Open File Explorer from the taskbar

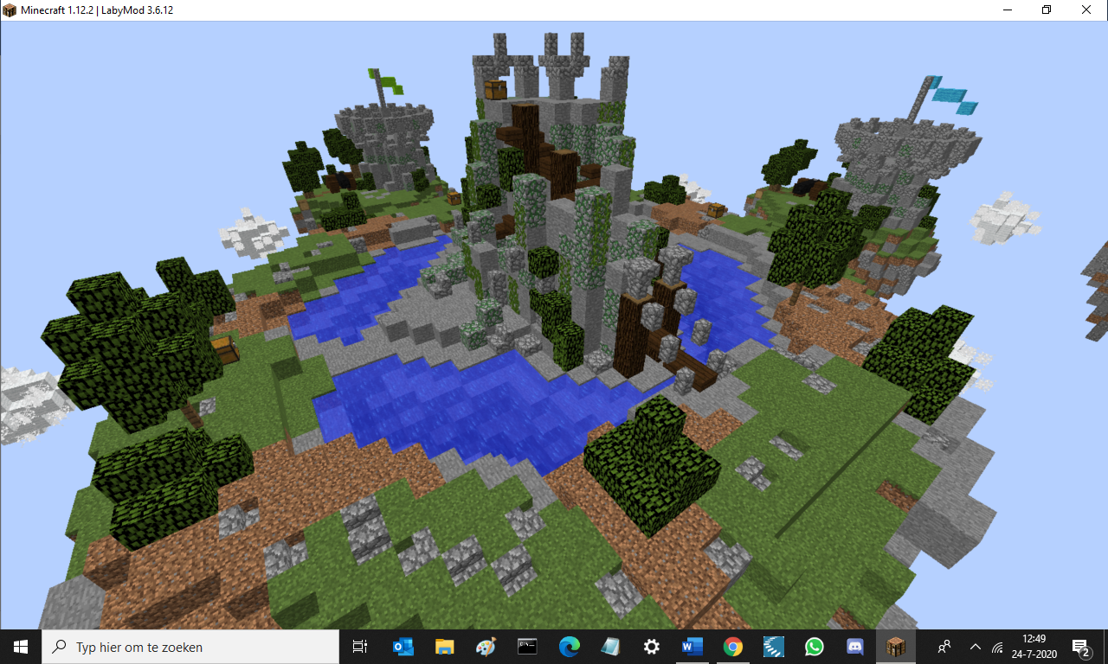coord(444,647)
